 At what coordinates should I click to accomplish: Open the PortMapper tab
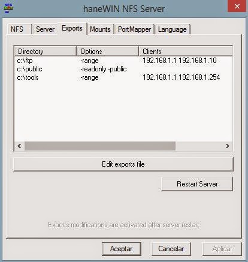(x=134, y=29)
